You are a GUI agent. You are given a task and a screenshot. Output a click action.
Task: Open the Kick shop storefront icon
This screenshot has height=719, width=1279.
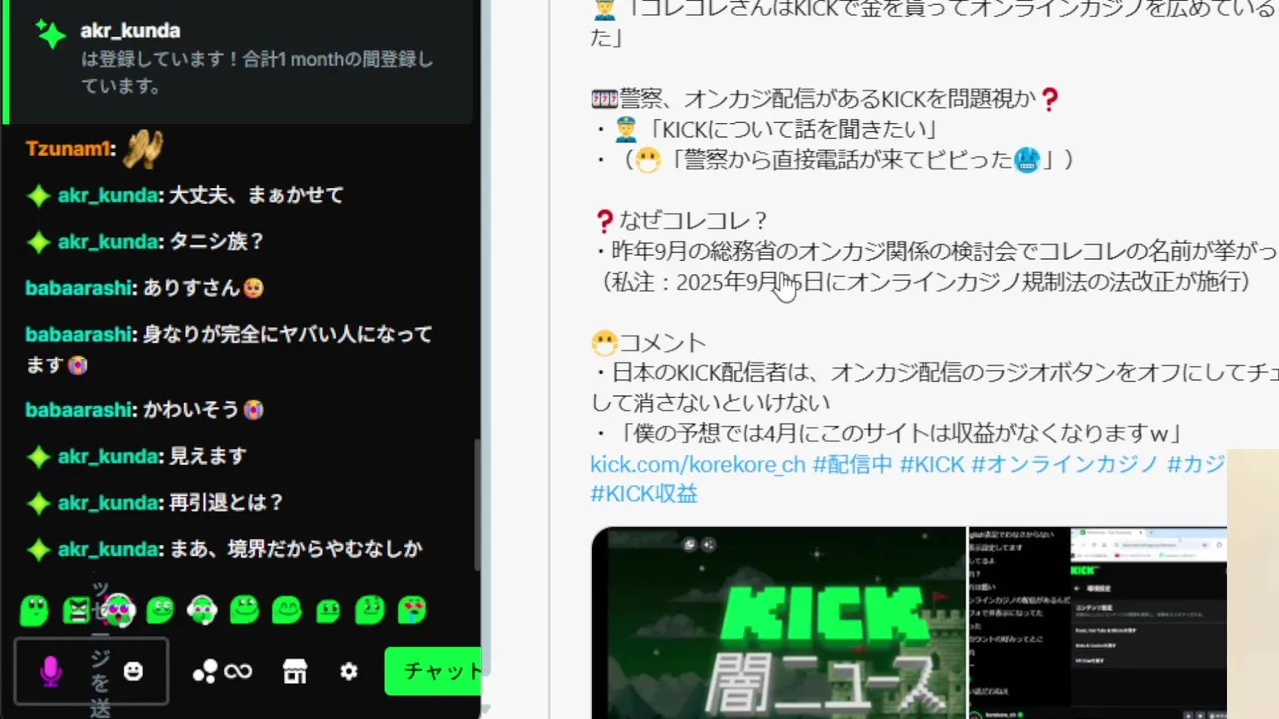pos(295,672)
